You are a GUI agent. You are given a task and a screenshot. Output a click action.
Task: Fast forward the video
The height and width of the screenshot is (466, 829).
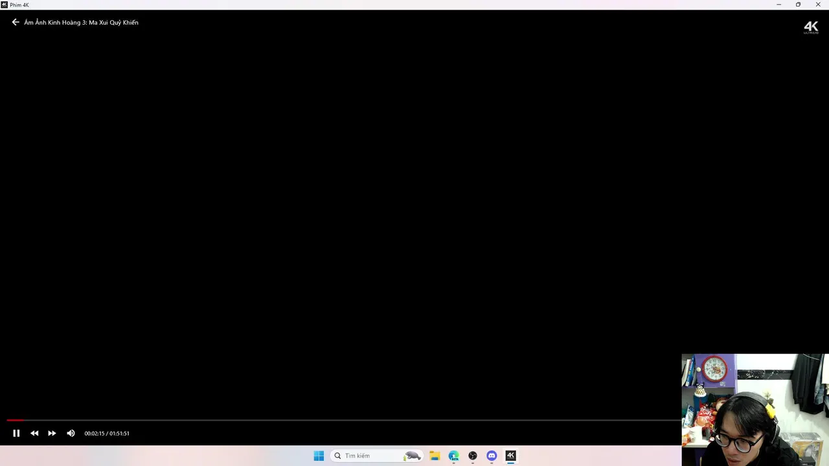click(52, 433)
